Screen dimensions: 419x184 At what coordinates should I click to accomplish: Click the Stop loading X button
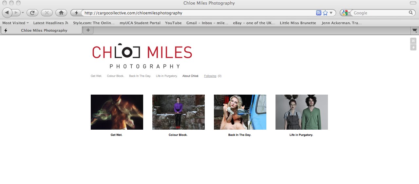pyautogui.click(x=47, y=13)
